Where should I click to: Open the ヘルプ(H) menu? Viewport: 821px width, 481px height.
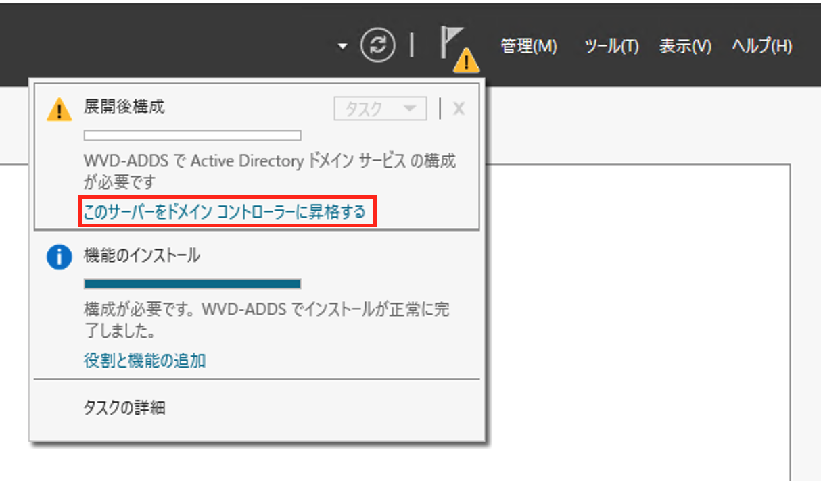click(x=762, y=46)
